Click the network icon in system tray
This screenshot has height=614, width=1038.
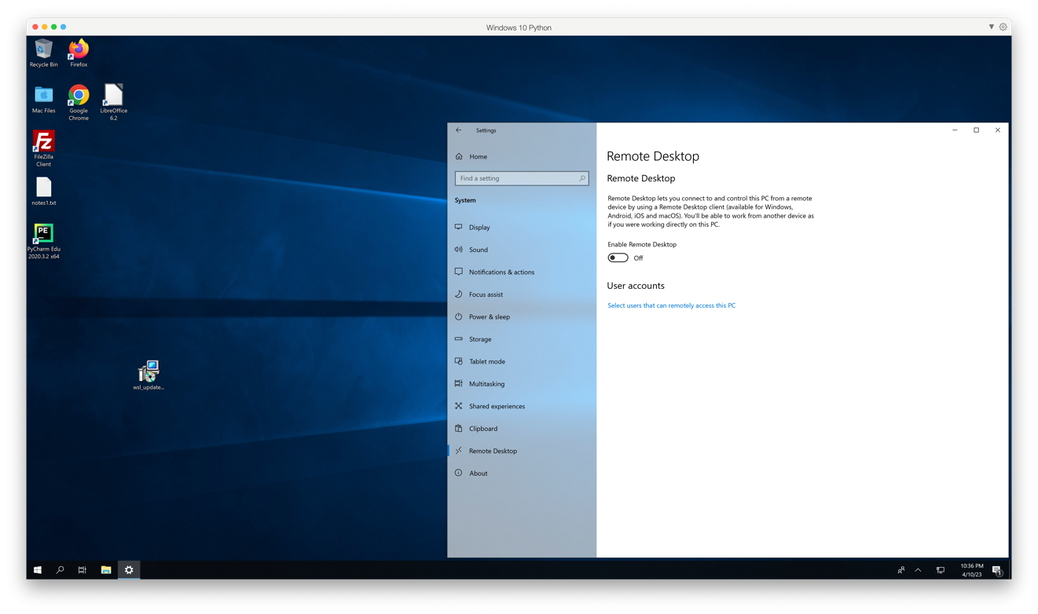click(940, 570)
